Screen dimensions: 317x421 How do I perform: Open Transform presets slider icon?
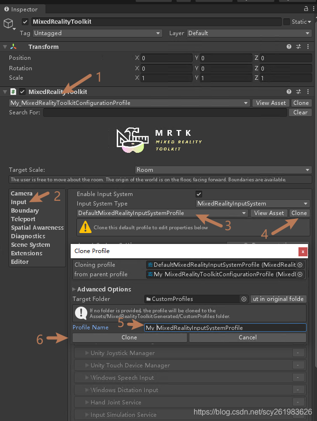(298, 47)
